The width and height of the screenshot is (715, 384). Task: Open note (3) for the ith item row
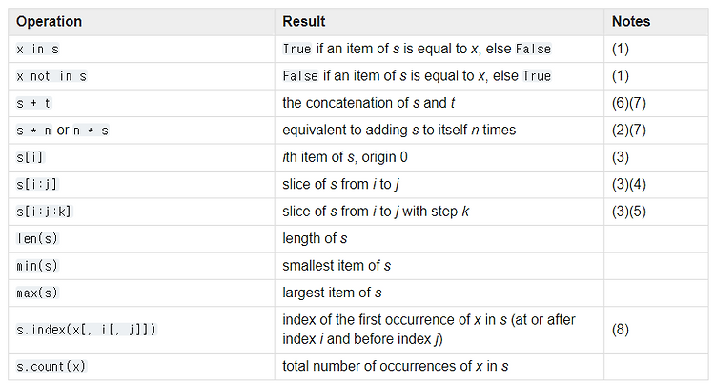(x=621, y=157)
